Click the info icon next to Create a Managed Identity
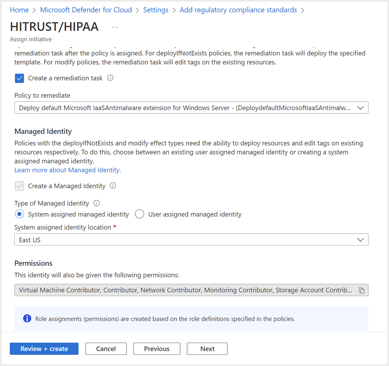Screen dimensions: 389x366 click(x=113, y=186)
